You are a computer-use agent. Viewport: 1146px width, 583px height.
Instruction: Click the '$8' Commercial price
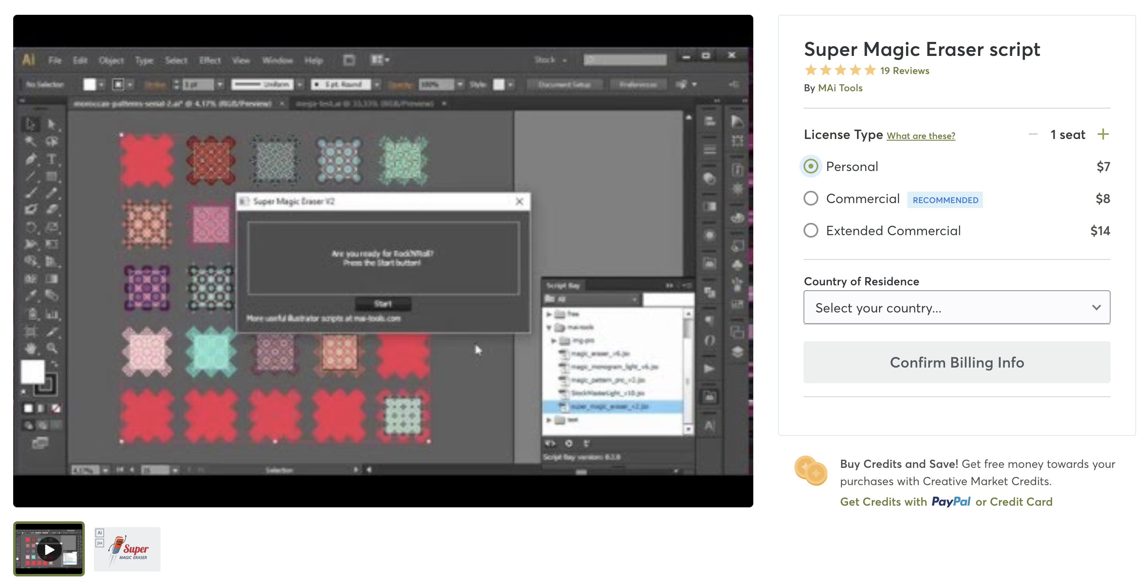(x=1102, y=199)
